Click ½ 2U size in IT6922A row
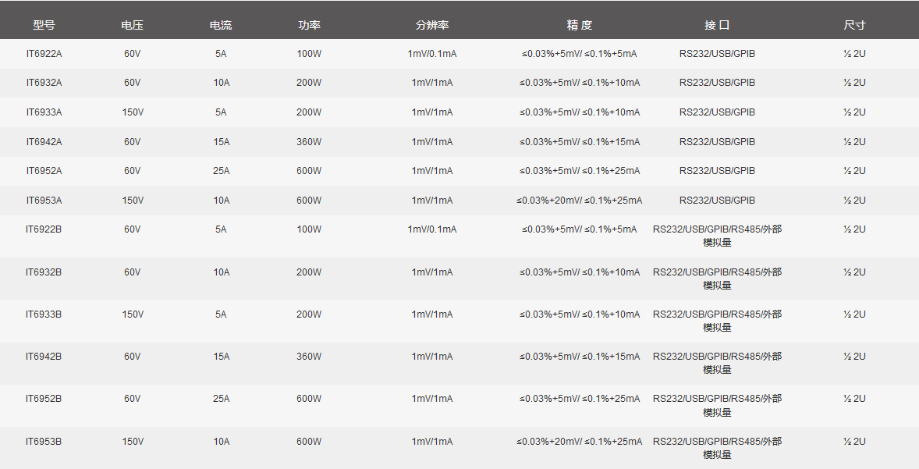 pyautogui.click(x=854, y=54)
